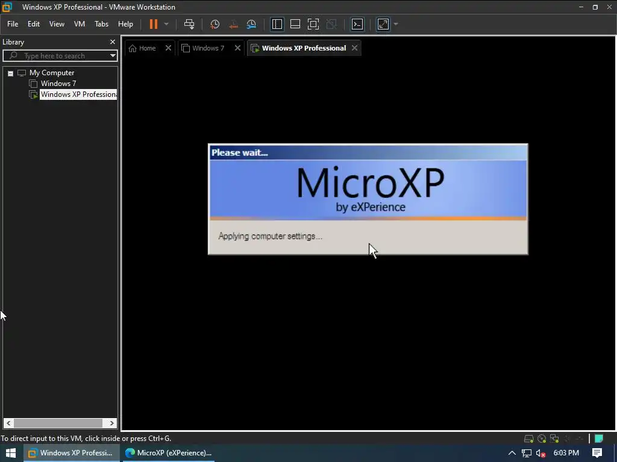Expand the stretch display options arrow
The width and height of the screenshot is (617, 462).
[x=396, y=24]
